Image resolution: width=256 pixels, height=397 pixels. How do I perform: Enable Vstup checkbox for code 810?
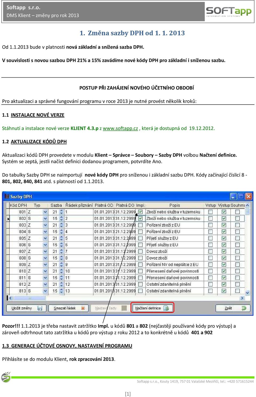(210, 271)
